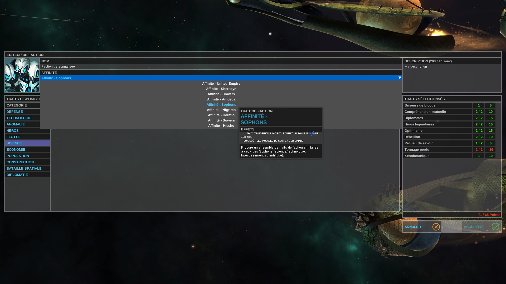Pick Affinité - Horatio in dropdown
The width and height of the screenshot is (506, 284).
point(221,115)
